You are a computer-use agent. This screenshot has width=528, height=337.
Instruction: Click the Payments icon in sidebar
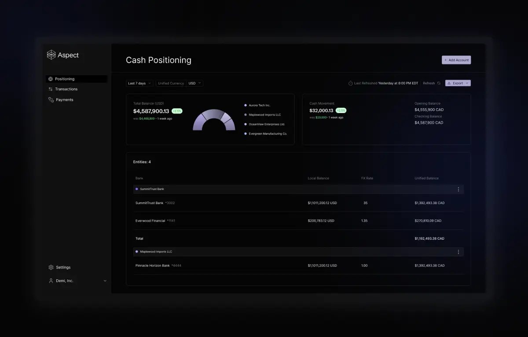pos(50,99)
